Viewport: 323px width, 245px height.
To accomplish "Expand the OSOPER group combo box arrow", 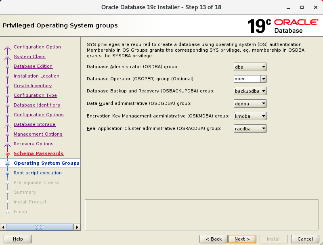I will click(264, 79).
